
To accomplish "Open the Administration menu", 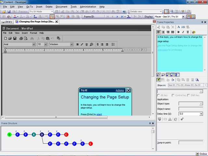I will pyautogui.click(x=88, y=6).
